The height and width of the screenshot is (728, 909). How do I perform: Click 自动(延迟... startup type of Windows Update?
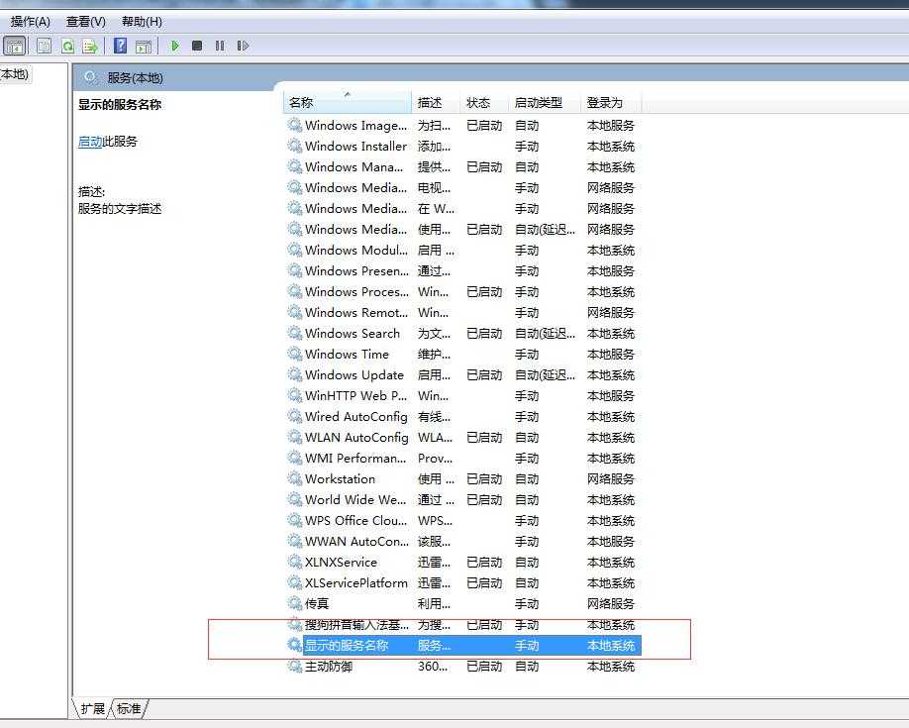pyautogui.click(x=545, y=374)
